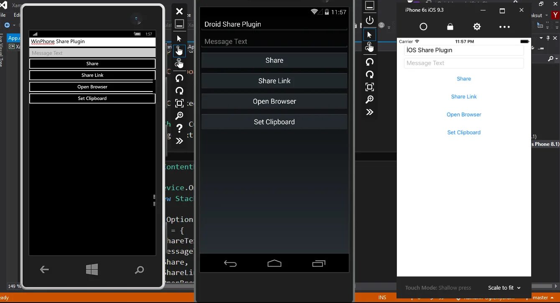Tap the Android back navigation button
The image size is (560, 303).
click(230, 263)
